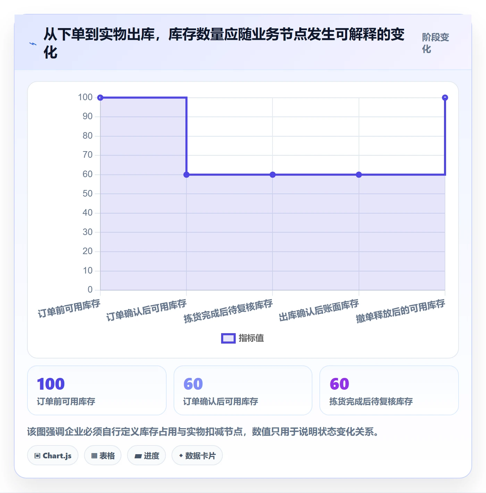The width and height of the screenshot is (486, 493).
Task: Click the y-axis value 50
Action: 87,193
